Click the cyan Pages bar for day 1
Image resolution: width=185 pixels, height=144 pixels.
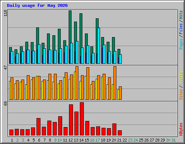12,57
